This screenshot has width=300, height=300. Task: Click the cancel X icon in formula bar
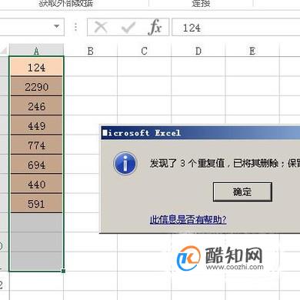tap(101, 27)
